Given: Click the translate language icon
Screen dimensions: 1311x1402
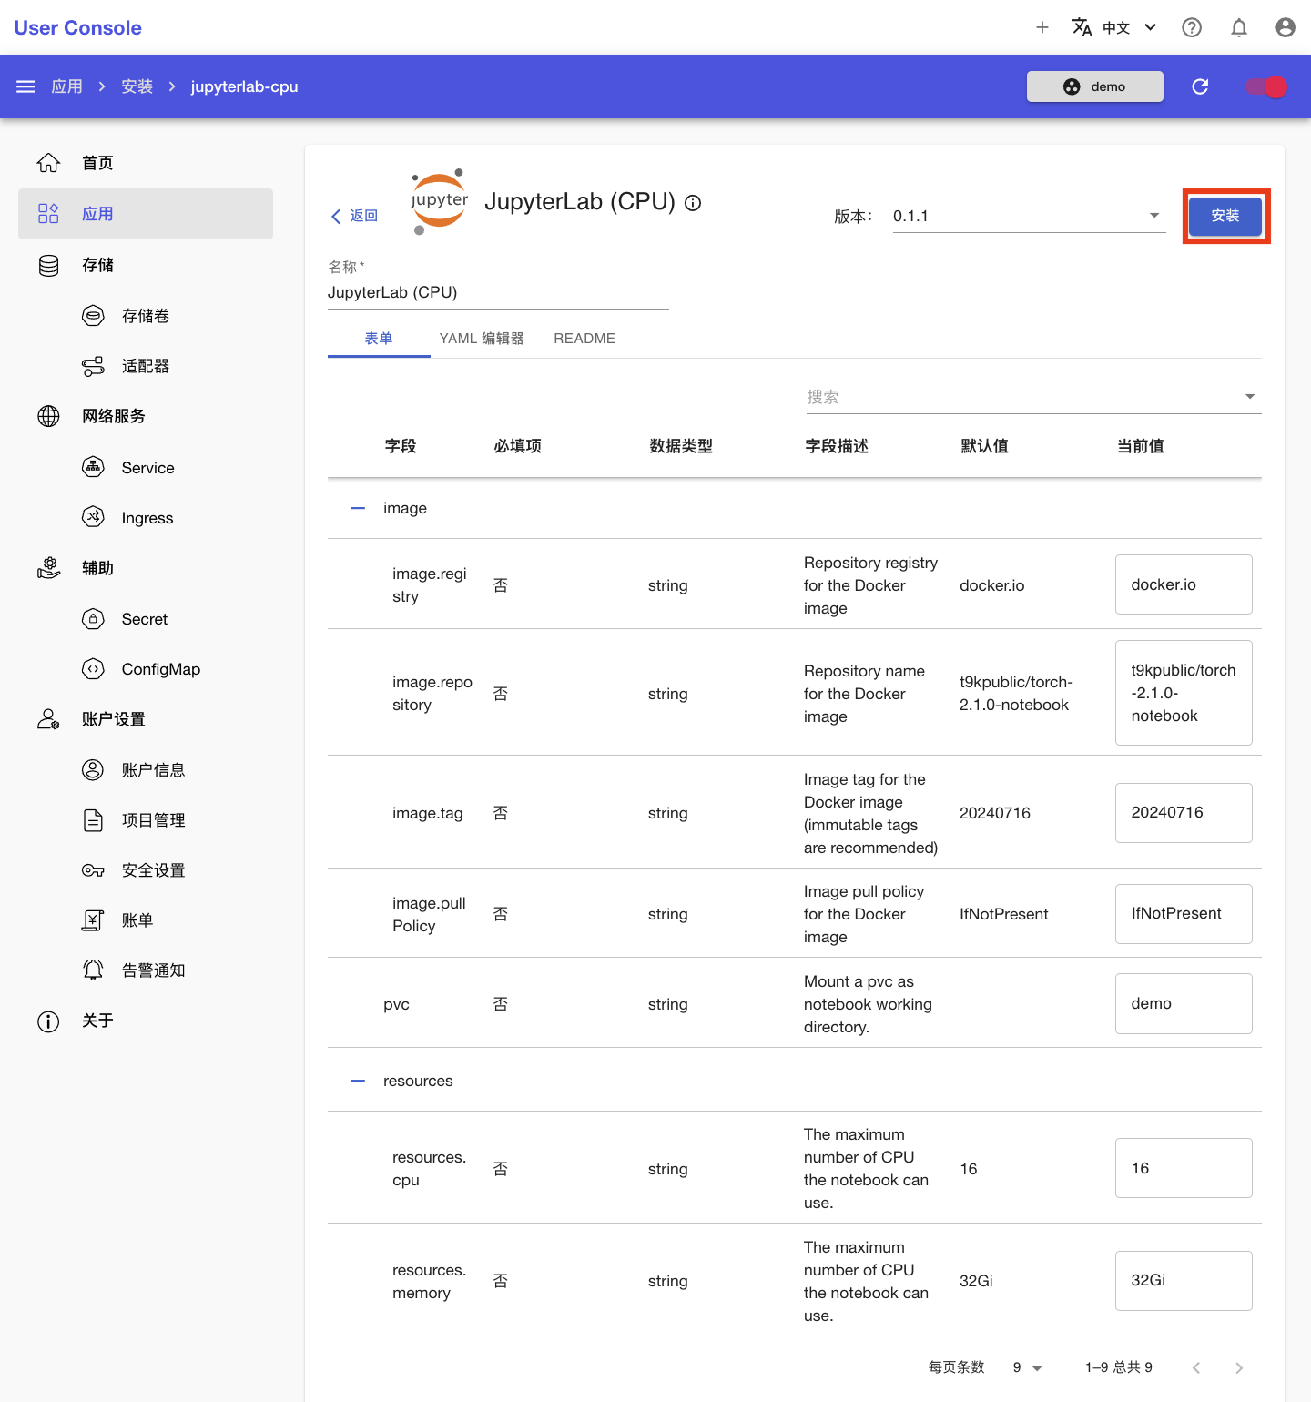Looking at the screenshot, I should (1082, 27).
